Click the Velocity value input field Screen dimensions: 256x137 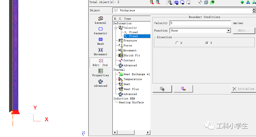point(200,23)
